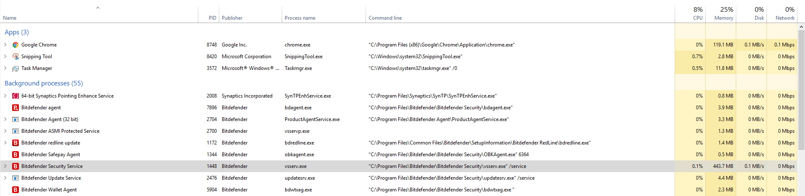Sort by Disk usage column header

[751, 14]
